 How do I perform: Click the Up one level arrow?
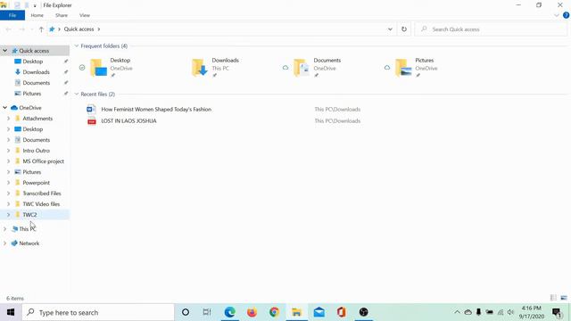pyautogui.click(x=41, y=29)
